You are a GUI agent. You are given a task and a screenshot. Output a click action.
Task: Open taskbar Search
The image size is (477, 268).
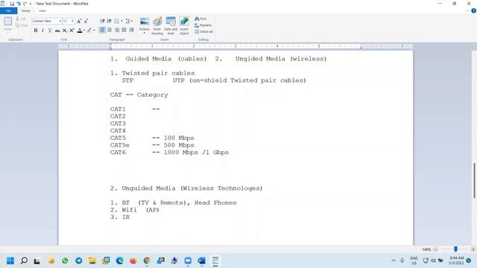24,261
